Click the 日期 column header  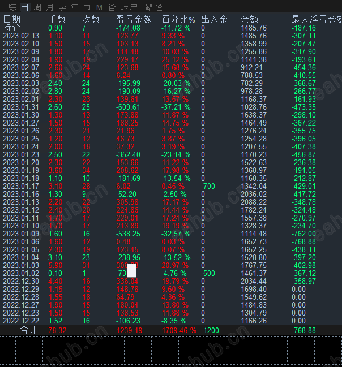pos(12,19)
